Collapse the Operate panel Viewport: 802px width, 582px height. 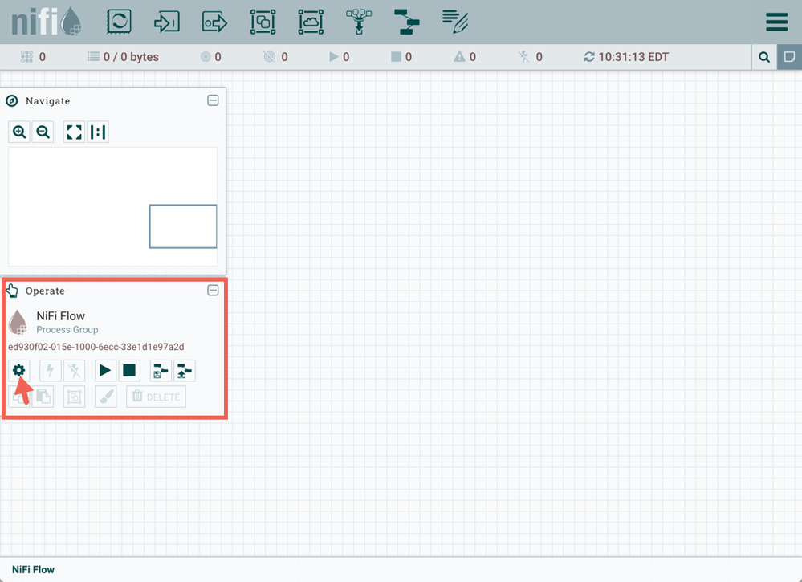click(213, 290)
